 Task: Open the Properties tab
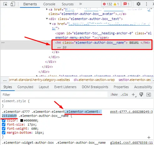pos(121,87)
